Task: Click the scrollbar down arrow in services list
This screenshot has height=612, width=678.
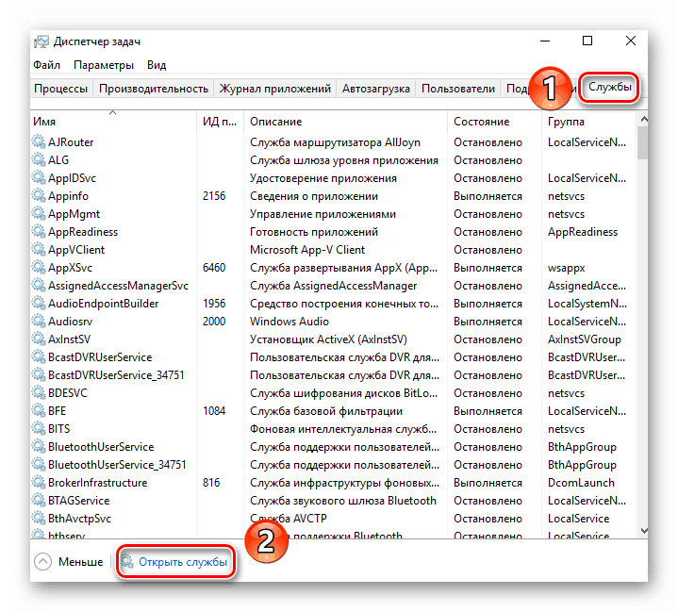Action: [643, 530]
